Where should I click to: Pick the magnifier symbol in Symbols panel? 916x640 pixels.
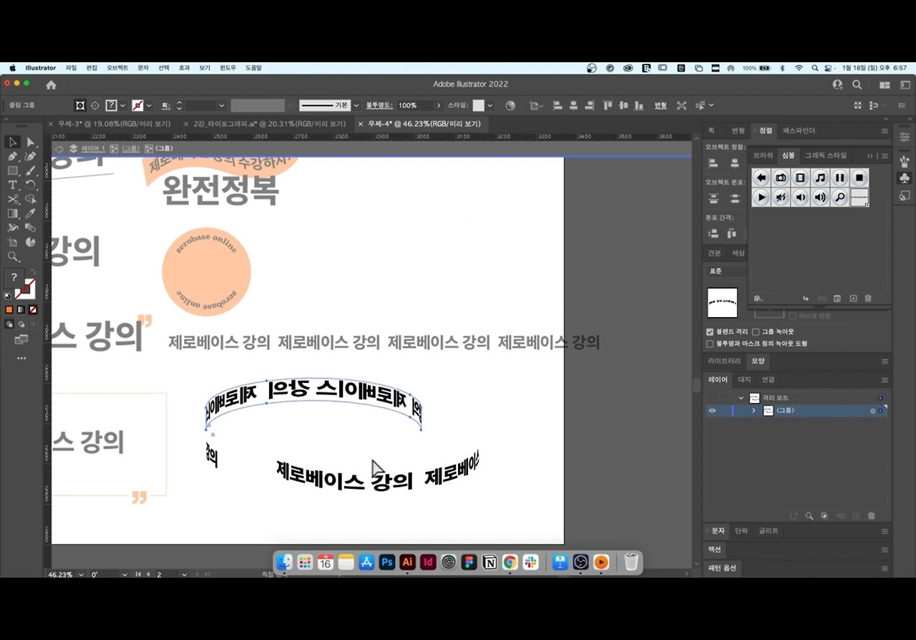click(x=840, y=198)
